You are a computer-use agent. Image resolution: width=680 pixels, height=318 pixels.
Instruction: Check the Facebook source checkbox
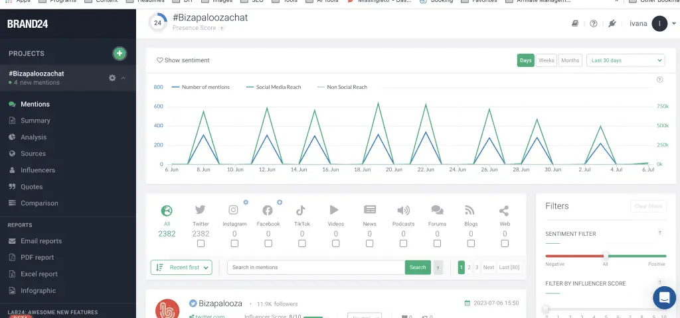click(268, 244)
